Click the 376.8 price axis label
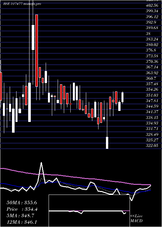 [x=151, y=50]
